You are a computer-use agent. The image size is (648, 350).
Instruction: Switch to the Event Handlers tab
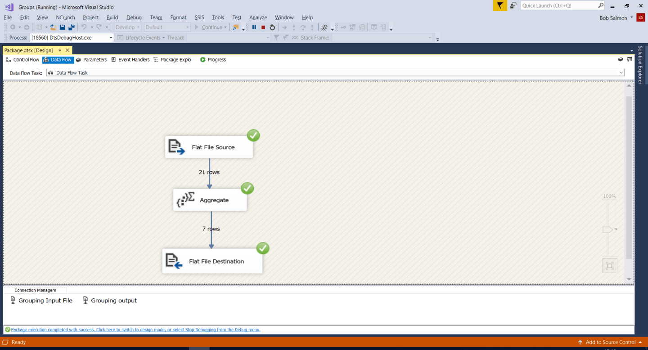(130, 59)
